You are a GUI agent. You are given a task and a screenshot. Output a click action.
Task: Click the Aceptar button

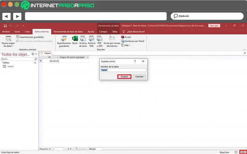(x=124, y=77)
